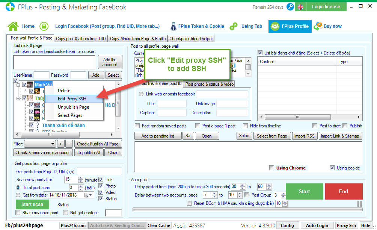Open the Proxy Ssh button in status bar
377x230 pixels.
point(346,225)
